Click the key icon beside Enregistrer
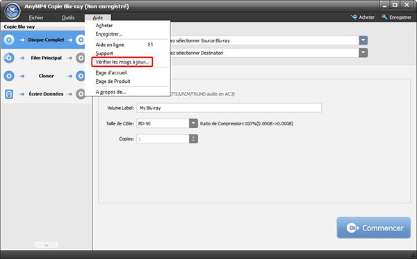The image size is (417, 259). (384, 17)
